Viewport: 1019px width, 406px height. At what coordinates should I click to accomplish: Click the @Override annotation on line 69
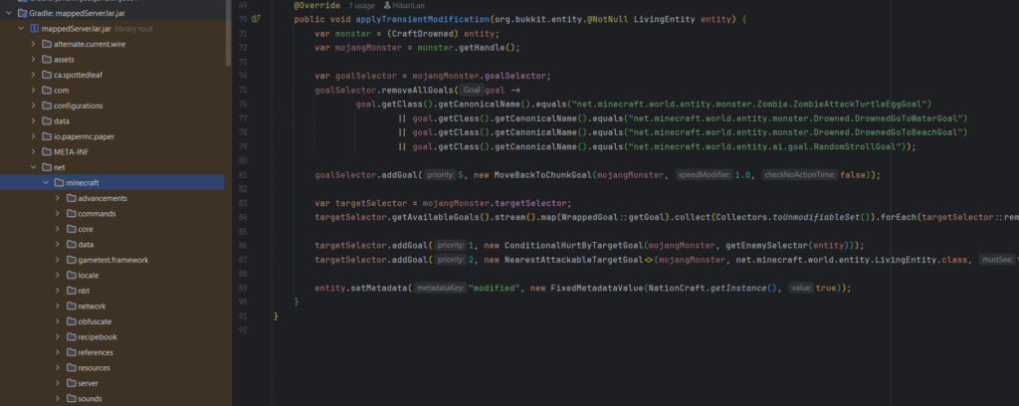[317, 5]
